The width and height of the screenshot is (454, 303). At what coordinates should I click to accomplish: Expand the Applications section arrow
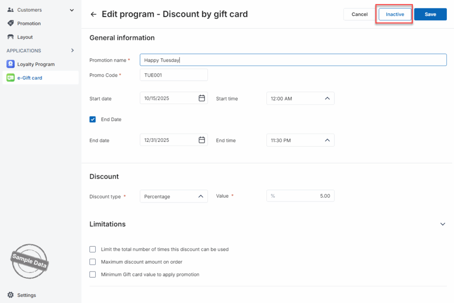coord(72,50)
